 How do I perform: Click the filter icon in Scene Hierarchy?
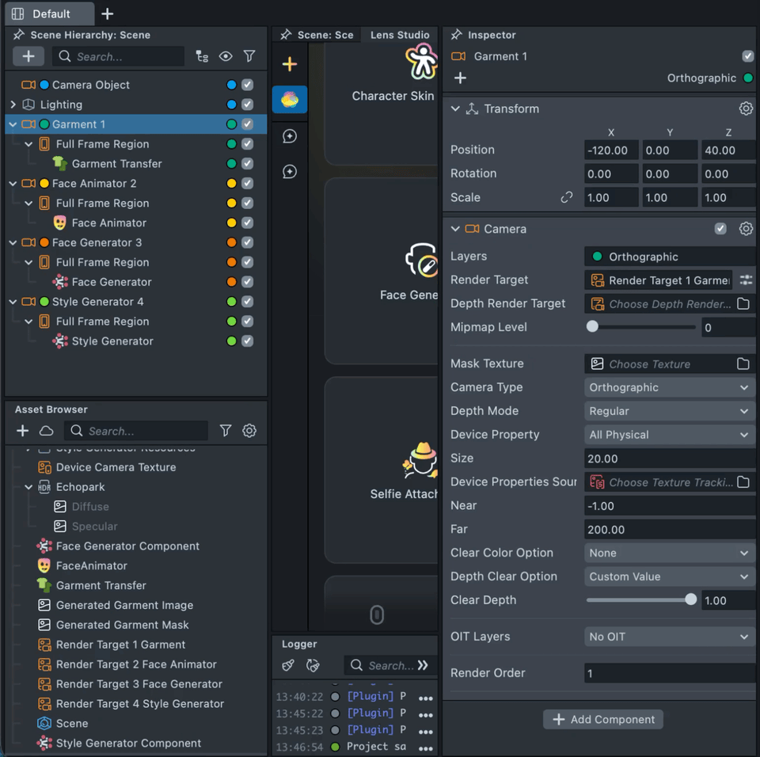pos(249,56)
